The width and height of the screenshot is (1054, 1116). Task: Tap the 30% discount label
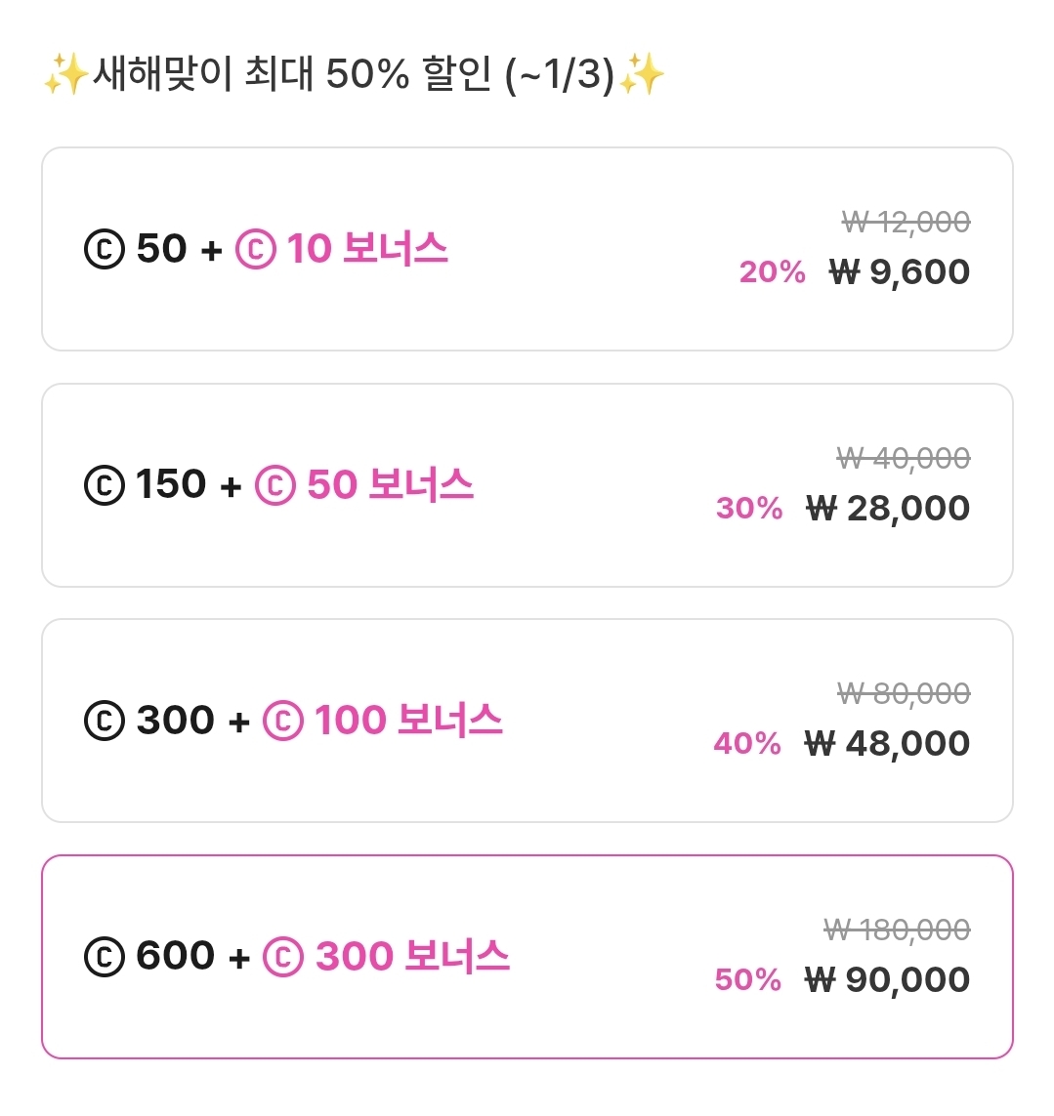[749, 509]
